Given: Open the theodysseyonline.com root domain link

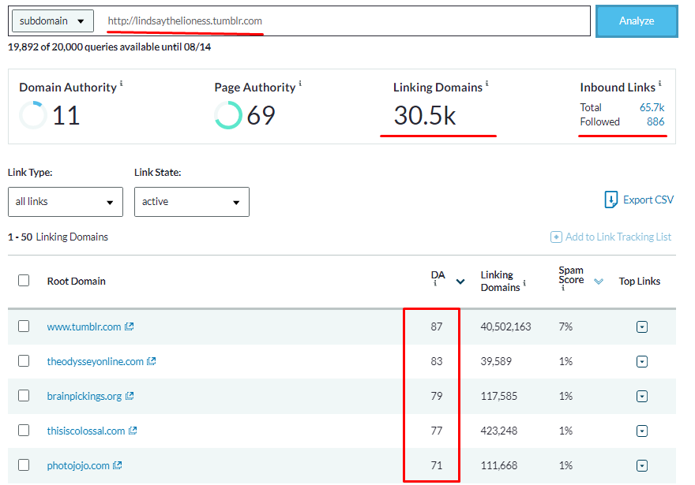Looking at the screenshot, I should [x=96, y=361].
